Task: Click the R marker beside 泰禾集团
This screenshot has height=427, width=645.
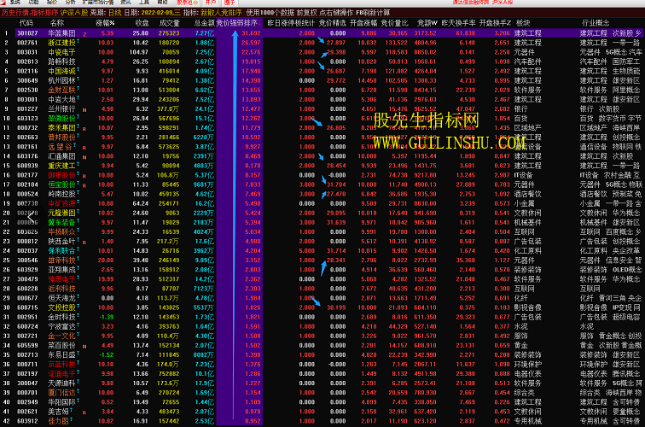Action: click(x=84, y=127)
